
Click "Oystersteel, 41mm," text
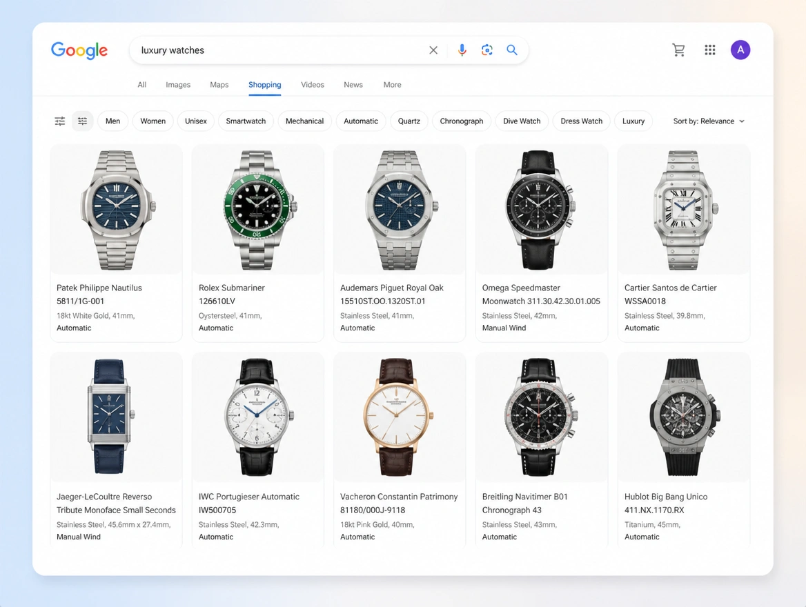230,316
